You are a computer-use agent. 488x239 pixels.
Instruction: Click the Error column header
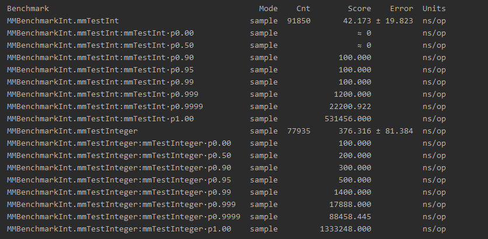point(402,9)
